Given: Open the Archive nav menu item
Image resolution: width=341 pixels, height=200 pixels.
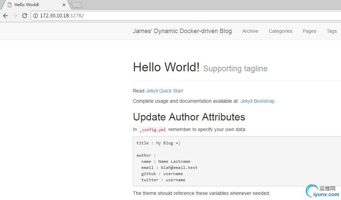Looking at the screenshot, I should 250,31.
